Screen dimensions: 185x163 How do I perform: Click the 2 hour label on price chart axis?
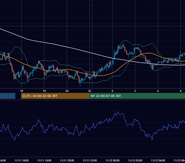[135, 91]
